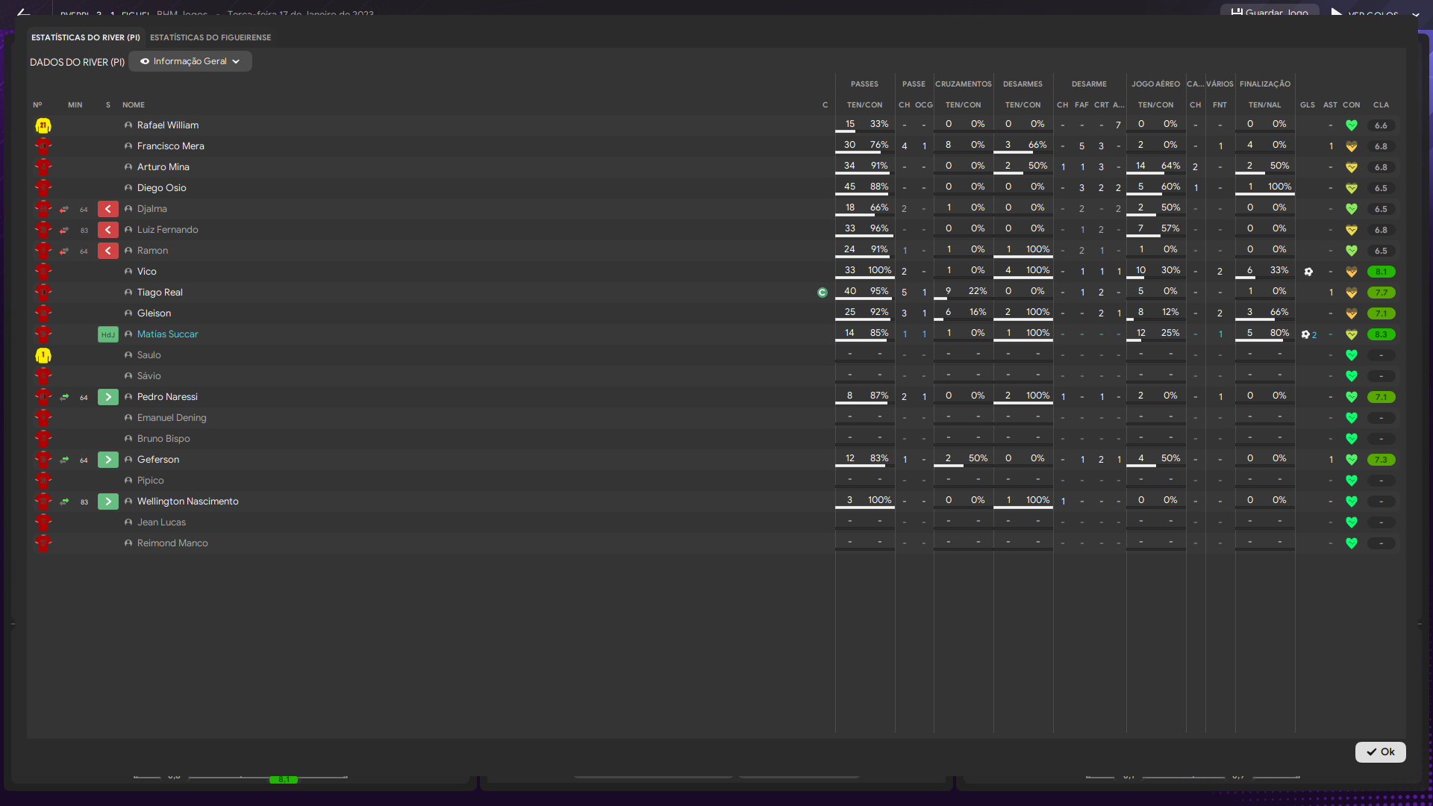
Task: Click the JOGO AÉREO group column header
Action: 1155,84
